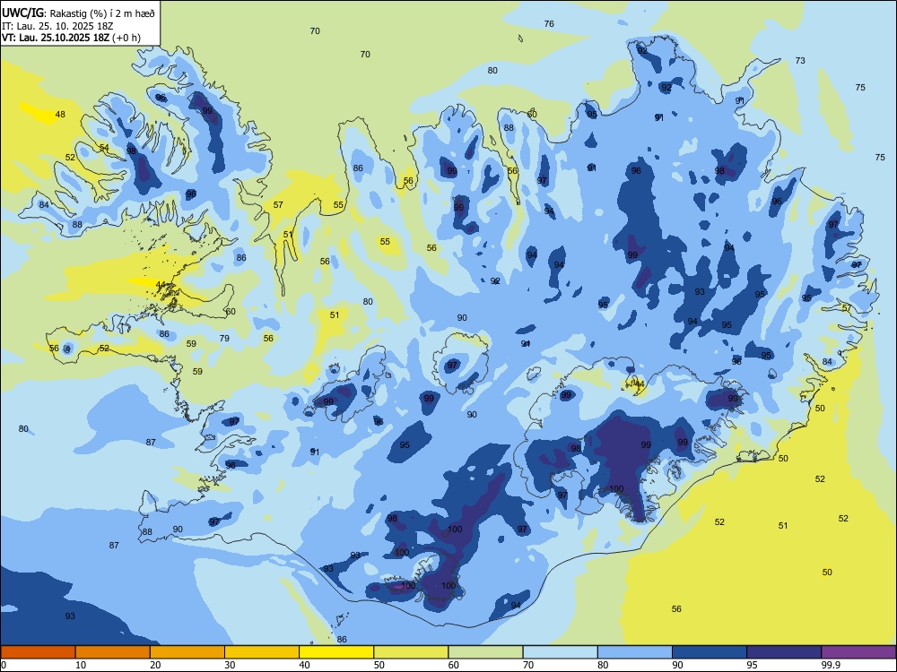Viewport: 897px width, 672px height.
Task: Select the purple above-99.9 legend swatch
Action: [x=858, y=652]
